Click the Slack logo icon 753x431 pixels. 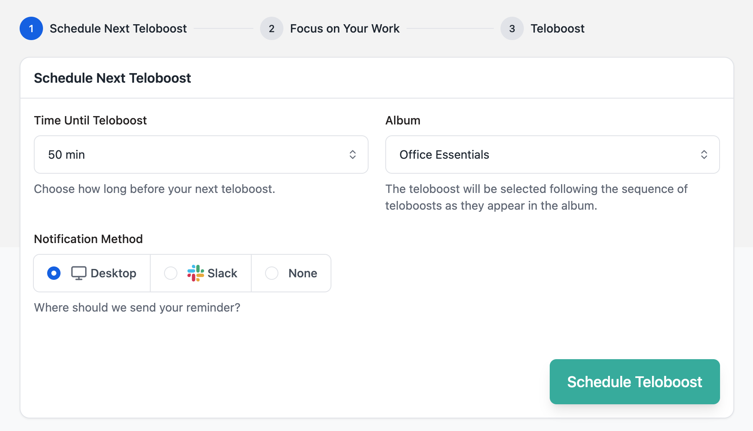pos(195,273)
